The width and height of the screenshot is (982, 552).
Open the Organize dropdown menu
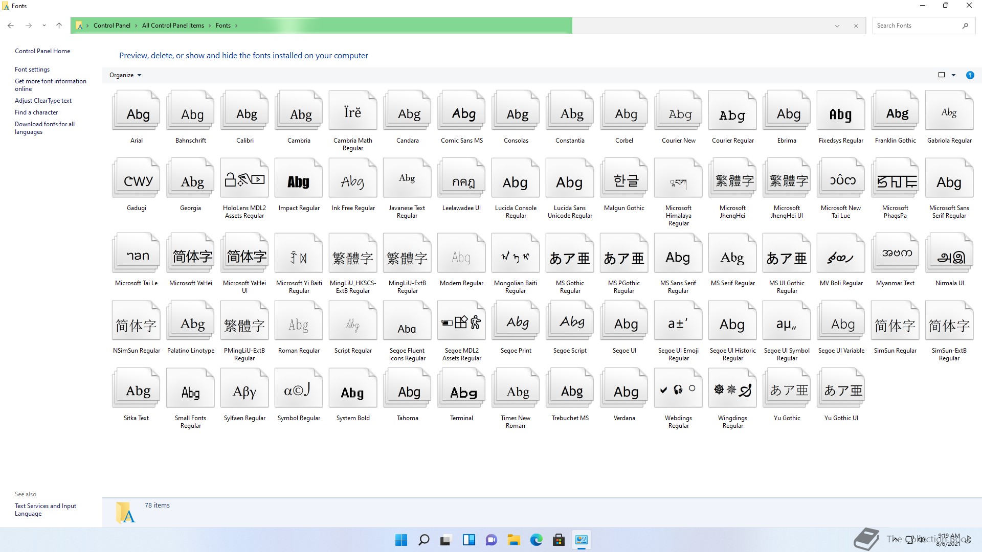coord(125,75)
